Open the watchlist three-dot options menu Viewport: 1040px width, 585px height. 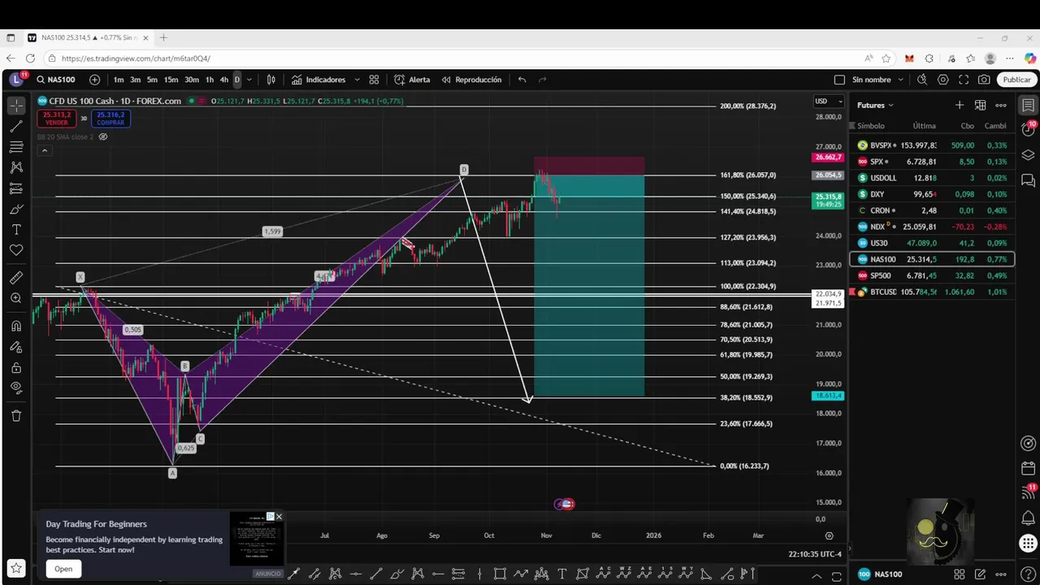pyautogui.click(x=1001, y=105)
